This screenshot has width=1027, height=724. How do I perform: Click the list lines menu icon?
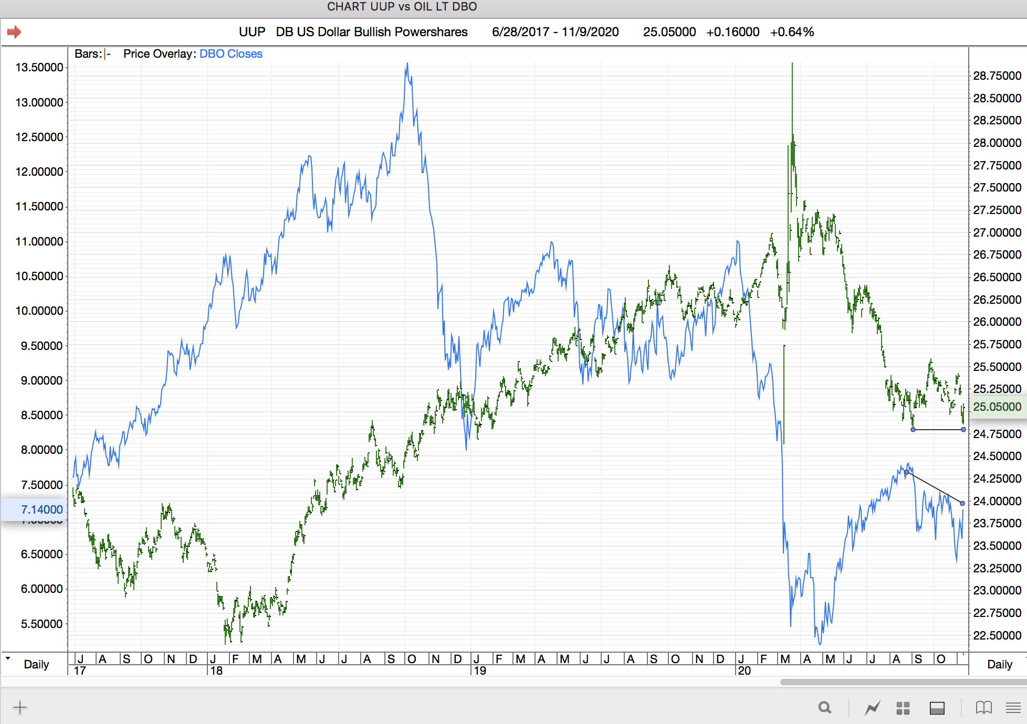pyautogui.click(x=1013, y=708)
